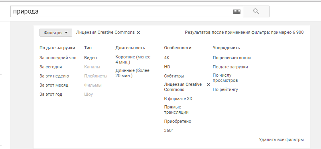Remove Creative Commons filter chip at top
The width and height of the screenshot is (321, 149).
(x=138, y=33)
